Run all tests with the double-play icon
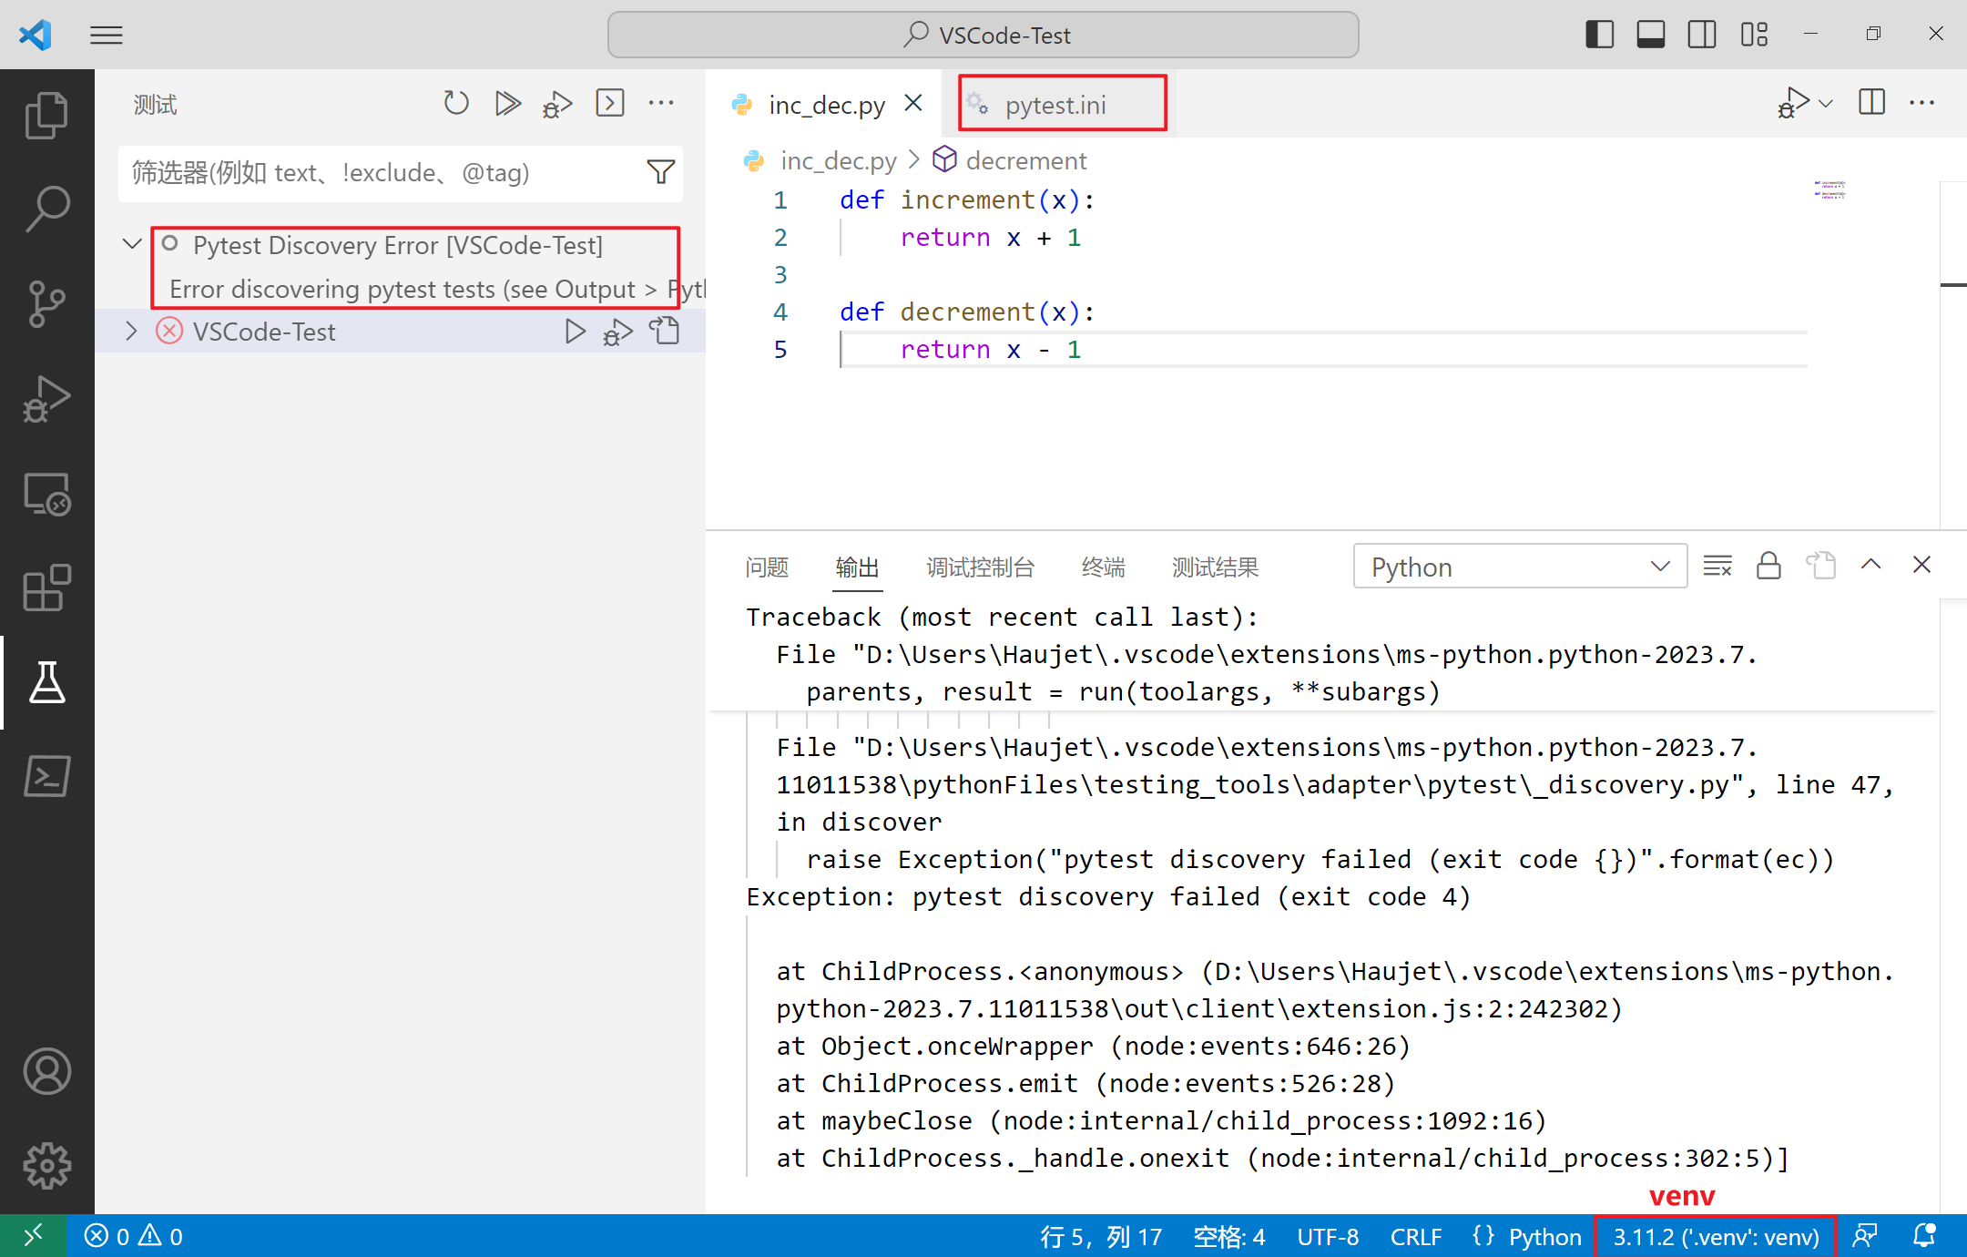 pyautogui.click(x=507, y=103)
